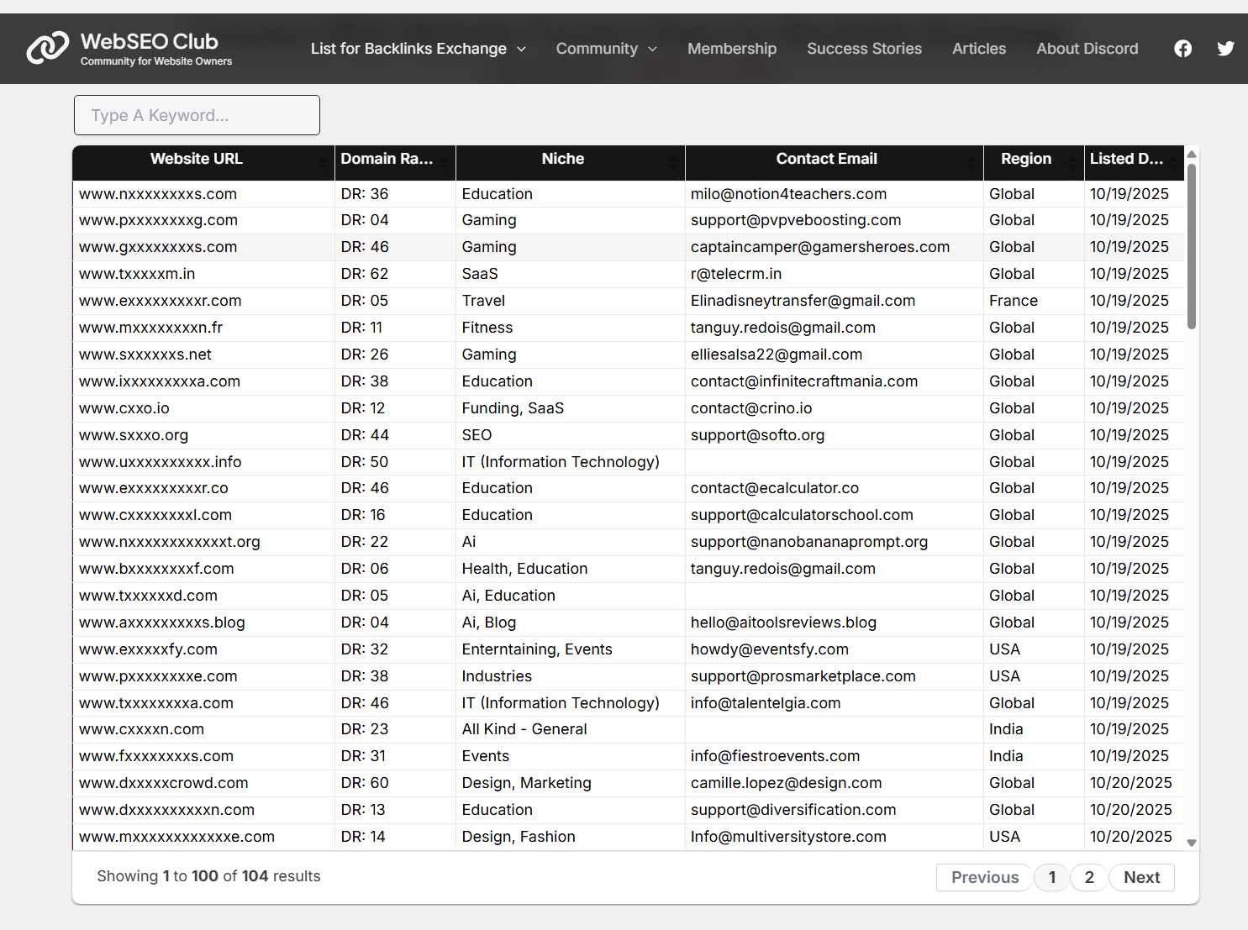Open the Twitter icon
The width and height of the screenshot is (1248, 930).
tap(1225, 48)
